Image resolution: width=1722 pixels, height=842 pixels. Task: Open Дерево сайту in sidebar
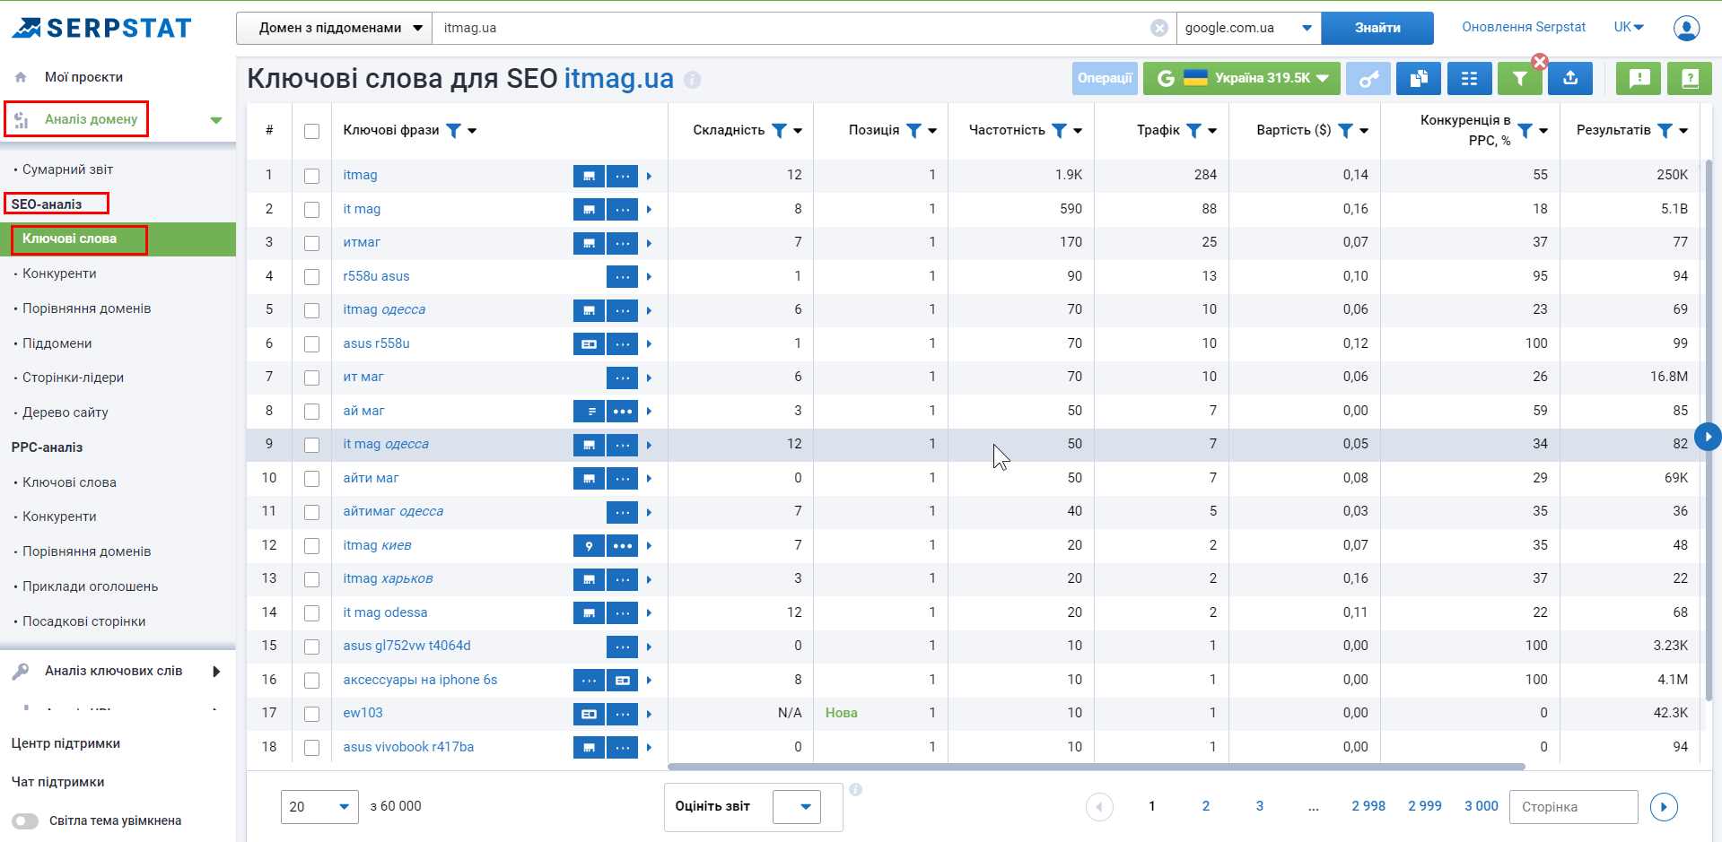coord(65,412)
